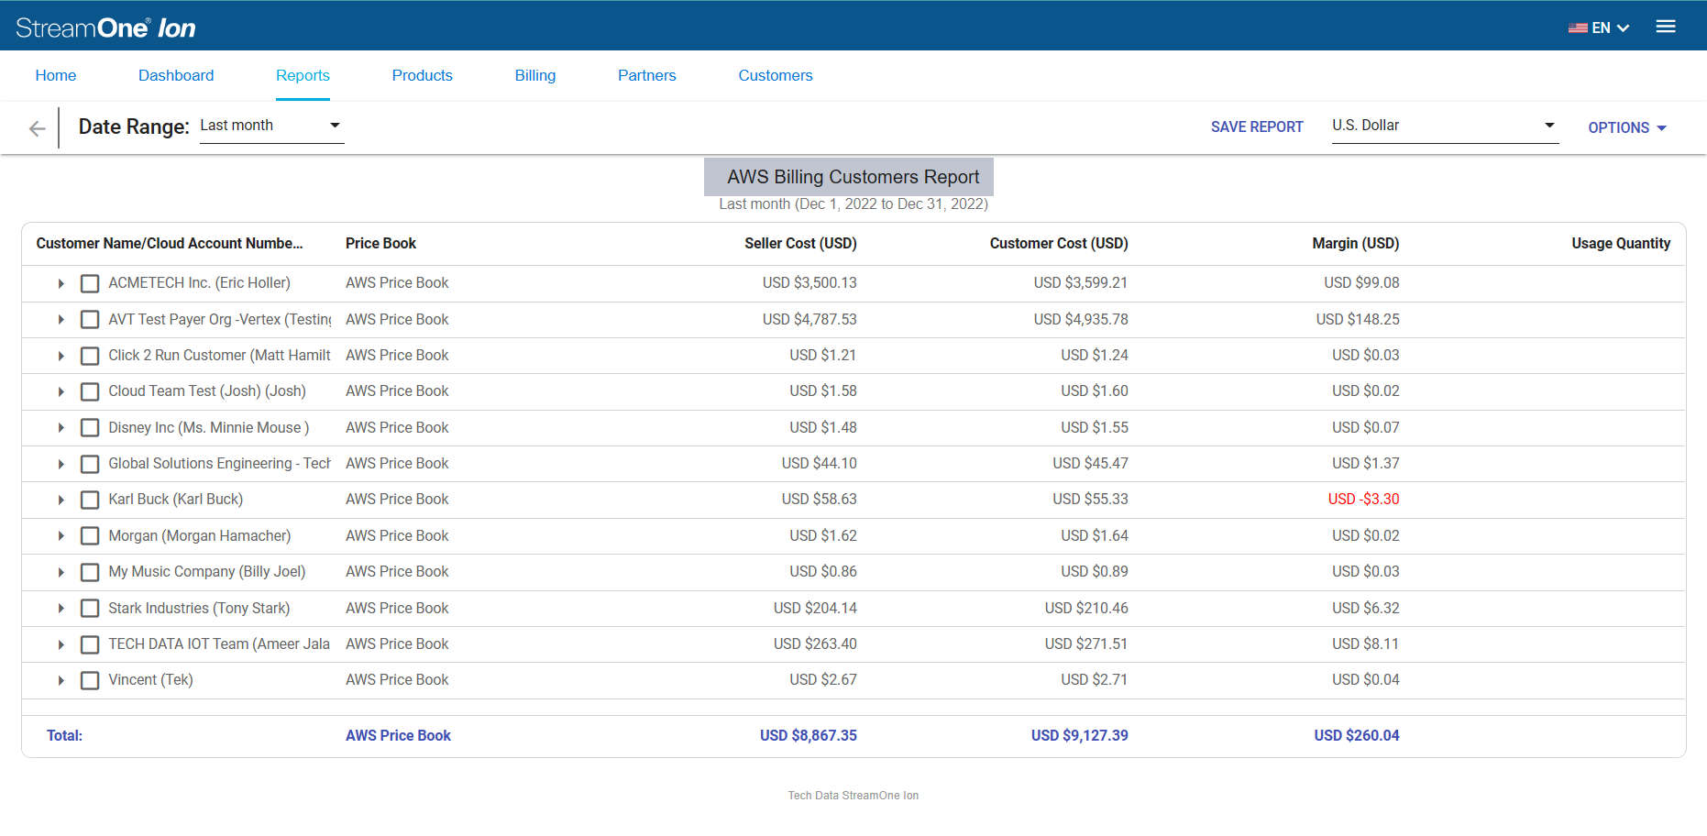Click total customer cost USD $9,127.39
The height and width of the screenshot is (836, 1707).
point(1079,736)
